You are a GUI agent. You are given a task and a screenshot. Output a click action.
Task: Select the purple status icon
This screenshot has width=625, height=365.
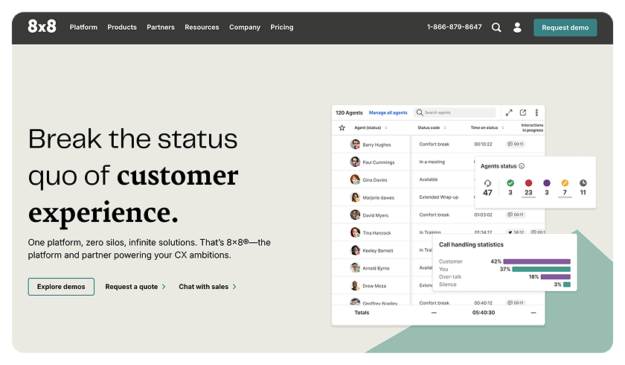(x=547, y=183)
